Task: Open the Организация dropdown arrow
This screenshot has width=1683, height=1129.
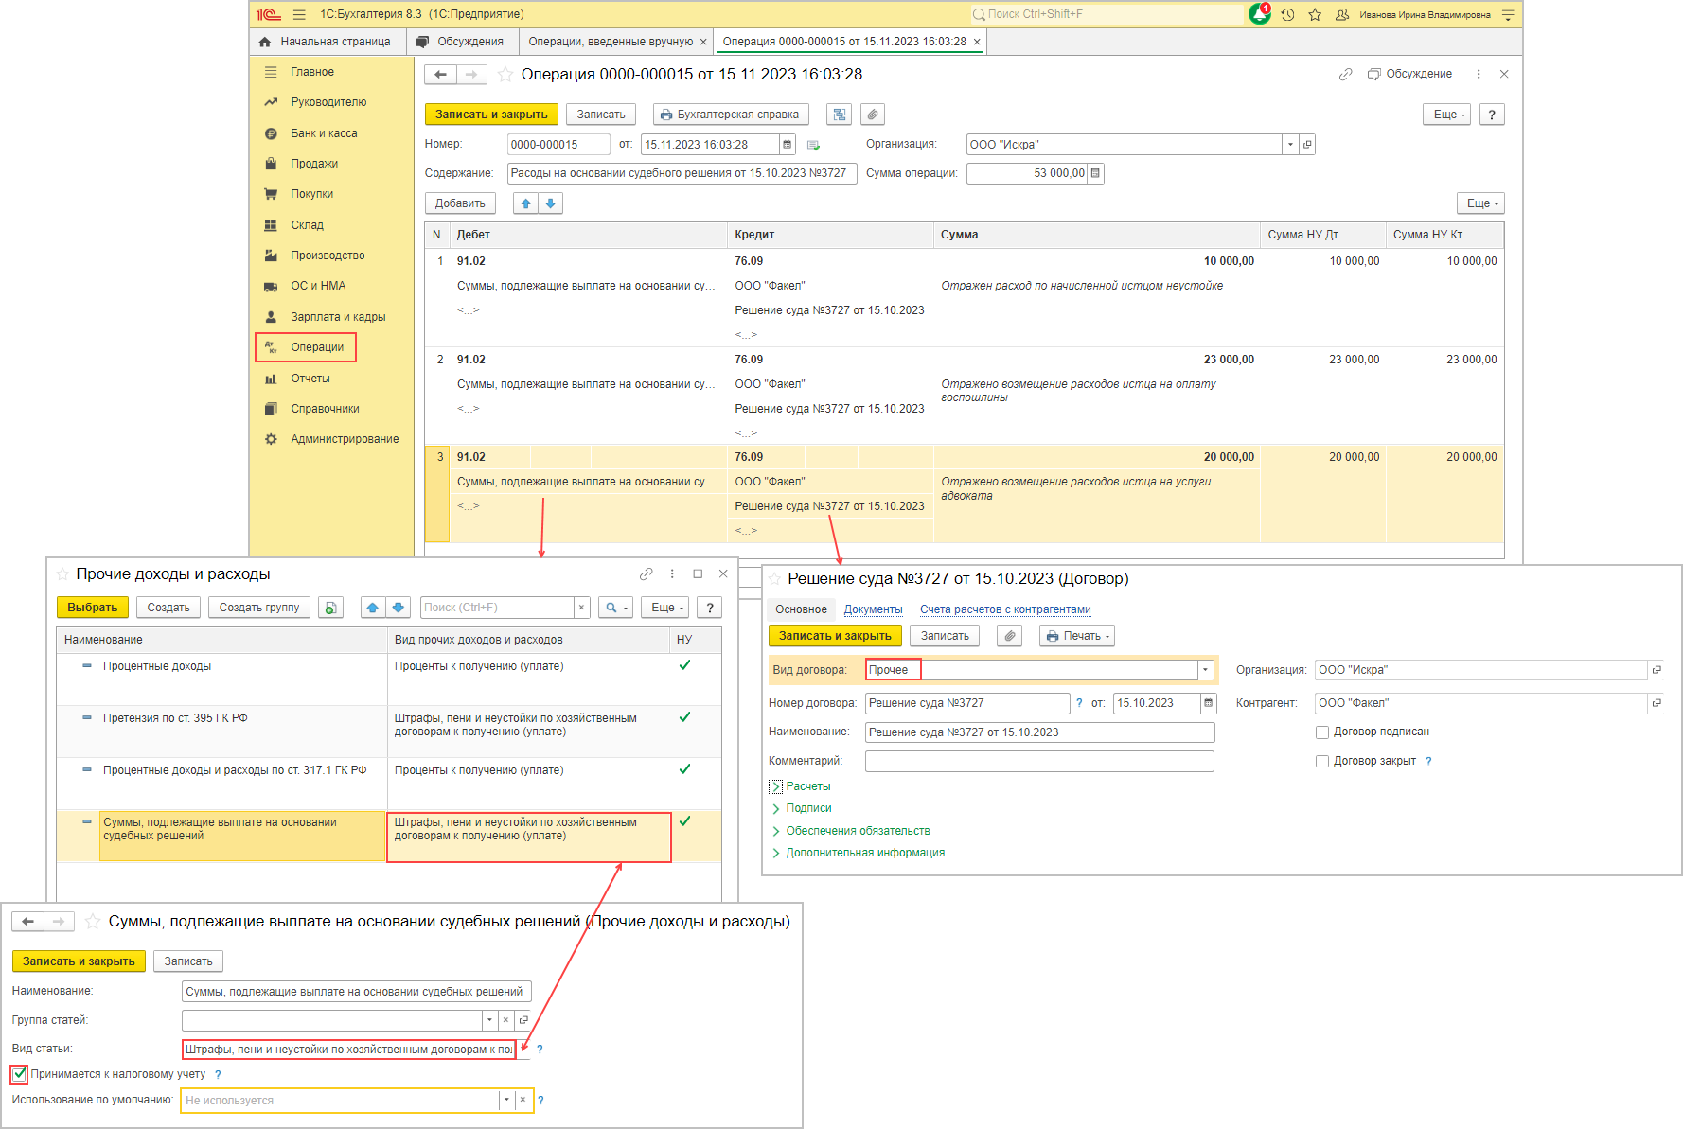Action: [1290, 144]
